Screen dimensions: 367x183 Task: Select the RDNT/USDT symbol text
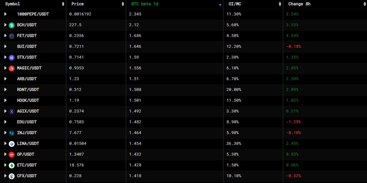pyautogui.click(x=28, y=89)
